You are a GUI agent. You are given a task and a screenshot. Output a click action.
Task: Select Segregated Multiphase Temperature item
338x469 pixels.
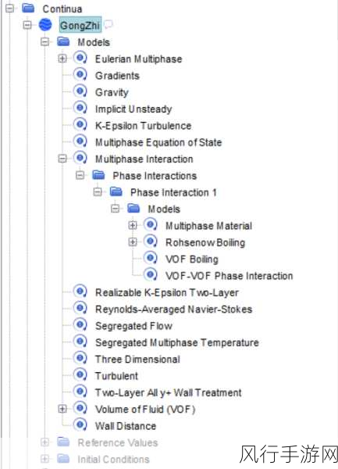(176, 342)
